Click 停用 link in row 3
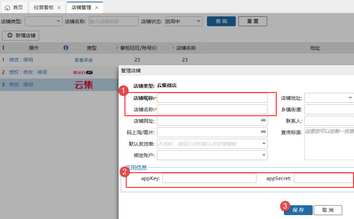The width and height of the screenshot is (354, 219). [28, 85]
